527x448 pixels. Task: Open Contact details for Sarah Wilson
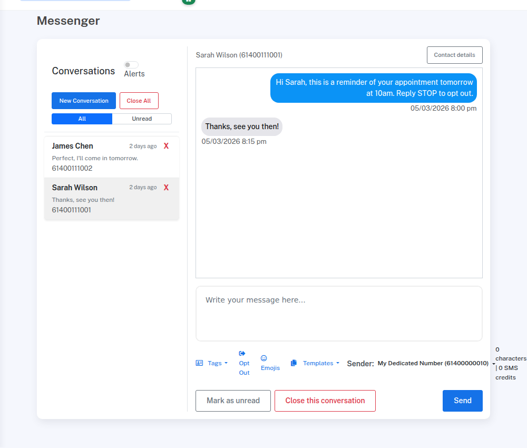click(x=454, y=55)
